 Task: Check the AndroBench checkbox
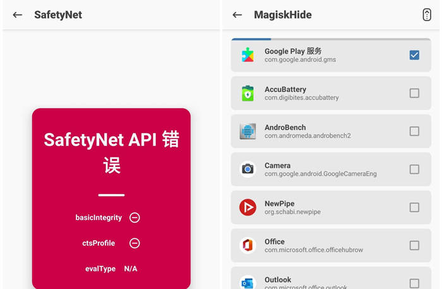click(414, 131)
